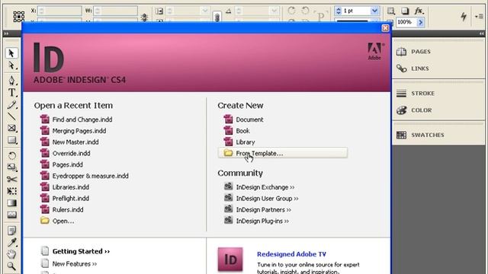Click the W width input field
Image resolution: width=488 pixels, height=274 pixels.
tap(115, 11)
